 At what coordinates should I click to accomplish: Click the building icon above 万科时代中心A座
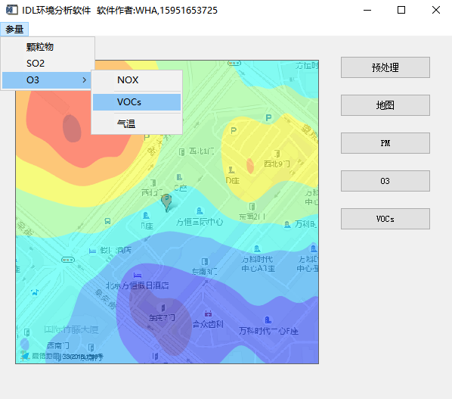(x=257, y=248)
